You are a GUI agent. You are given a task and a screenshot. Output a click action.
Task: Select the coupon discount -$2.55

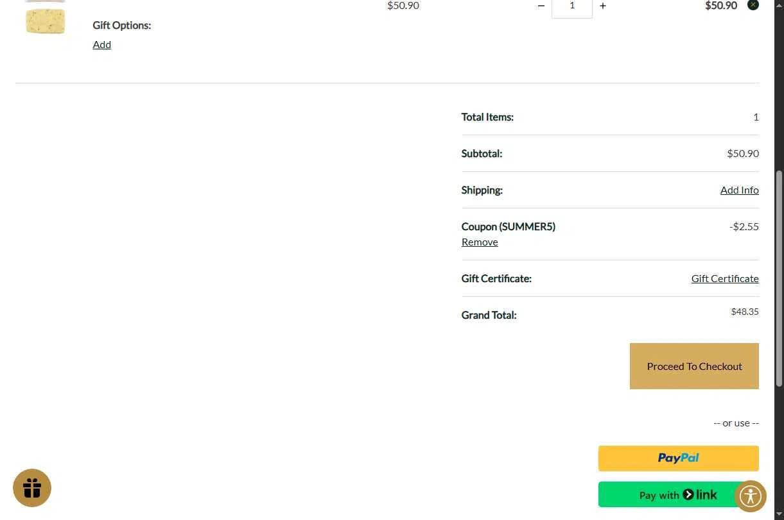pyautogui.click(x=744, y=226)
